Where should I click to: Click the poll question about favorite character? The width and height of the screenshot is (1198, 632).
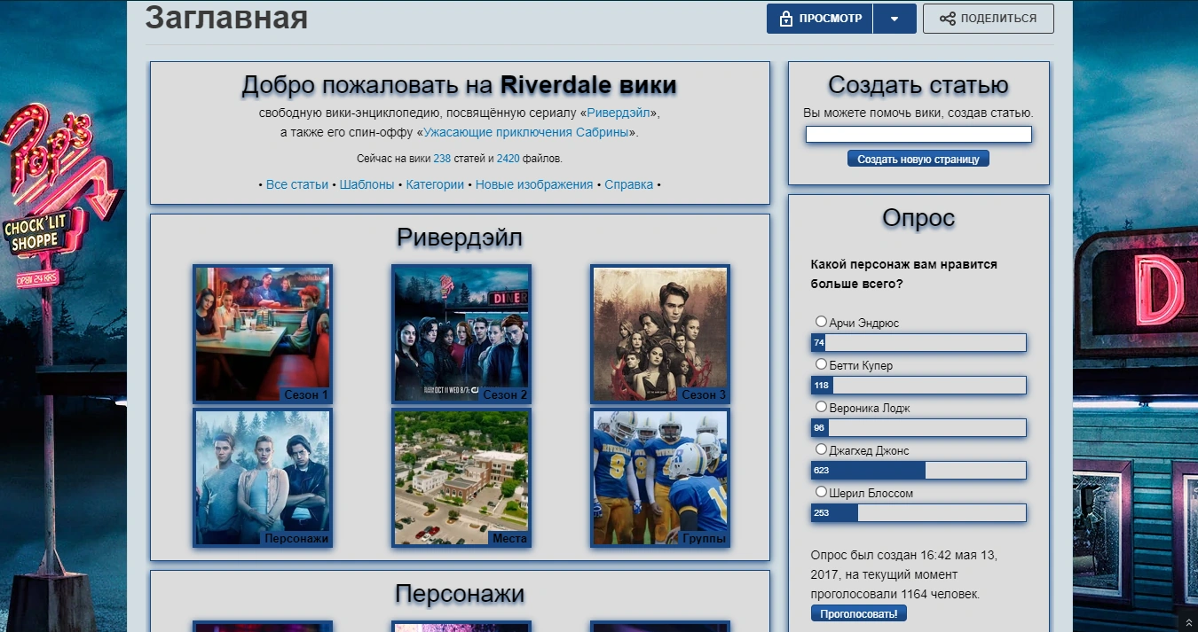[903, 274]
